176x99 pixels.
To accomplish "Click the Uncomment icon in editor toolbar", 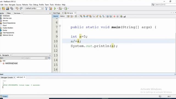I will pyautogui.click(x=125, y=16).
